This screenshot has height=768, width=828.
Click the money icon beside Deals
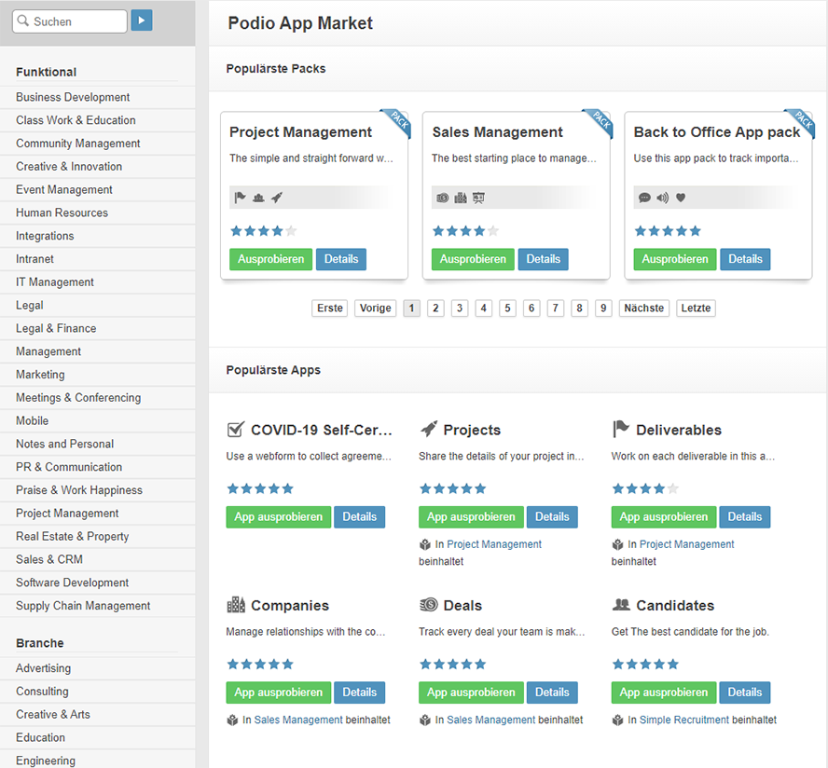(429, 605)
